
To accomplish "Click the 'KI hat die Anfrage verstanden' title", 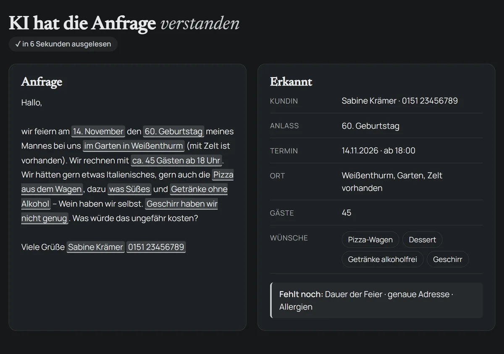I will click(124, 23).
